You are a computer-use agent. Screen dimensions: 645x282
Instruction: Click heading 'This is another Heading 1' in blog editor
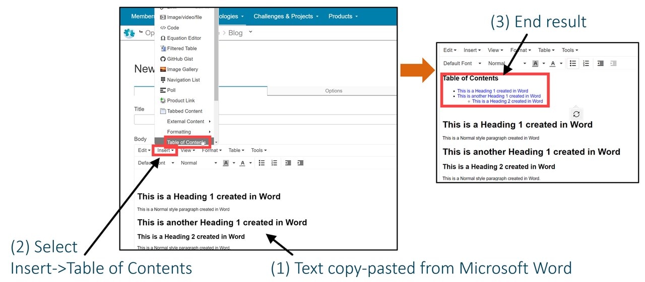click(x=222, y=222)
